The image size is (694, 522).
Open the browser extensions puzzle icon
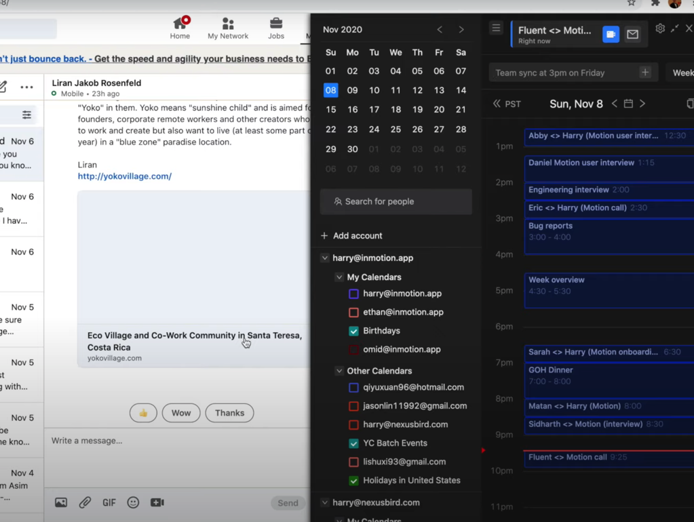click(655, 3)
